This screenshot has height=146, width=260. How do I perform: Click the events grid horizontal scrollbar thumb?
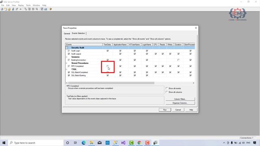111,83
